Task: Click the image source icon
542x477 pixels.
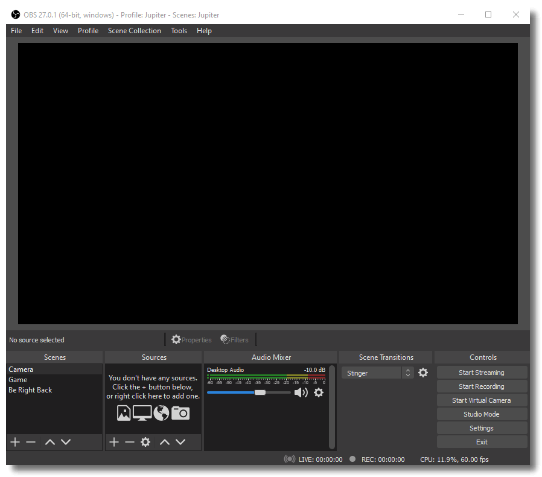Action: pyautogui.click(x=124, y=412)
